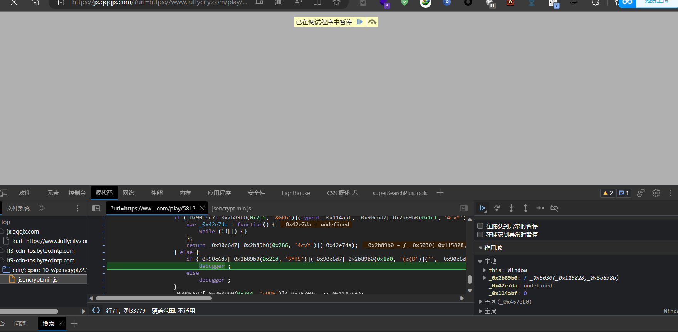
Task: Switch to jsencrypt.min.js editor tab
Action: tap(232, 208)
